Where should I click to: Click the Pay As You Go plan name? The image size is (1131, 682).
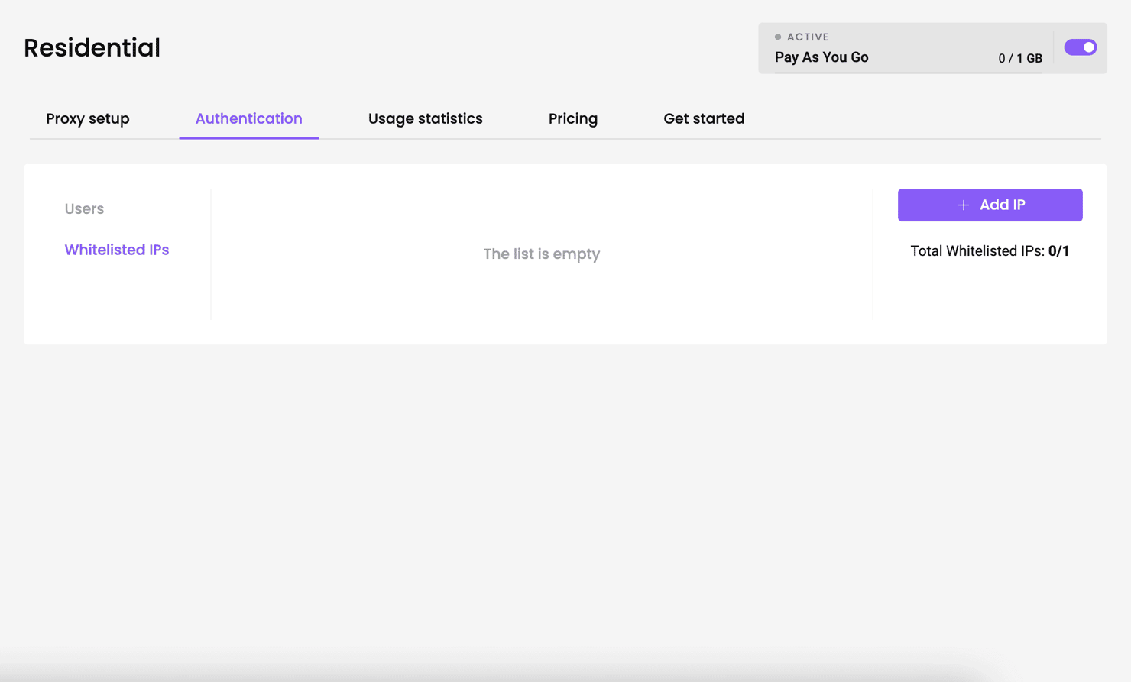pos(822,57)
